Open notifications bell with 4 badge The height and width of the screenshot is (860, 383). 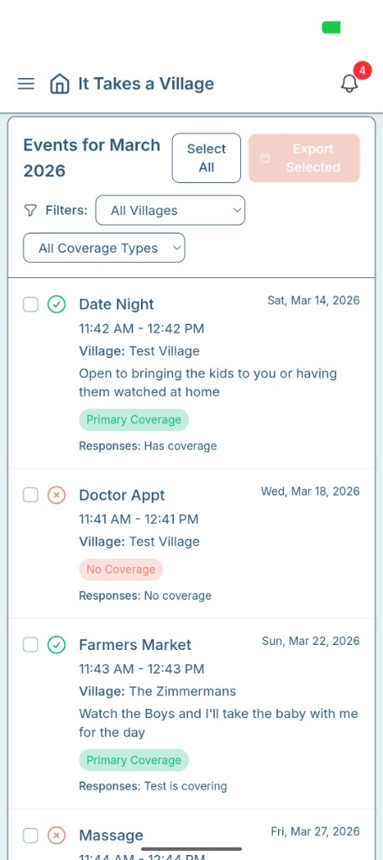[x=349, y=83]
